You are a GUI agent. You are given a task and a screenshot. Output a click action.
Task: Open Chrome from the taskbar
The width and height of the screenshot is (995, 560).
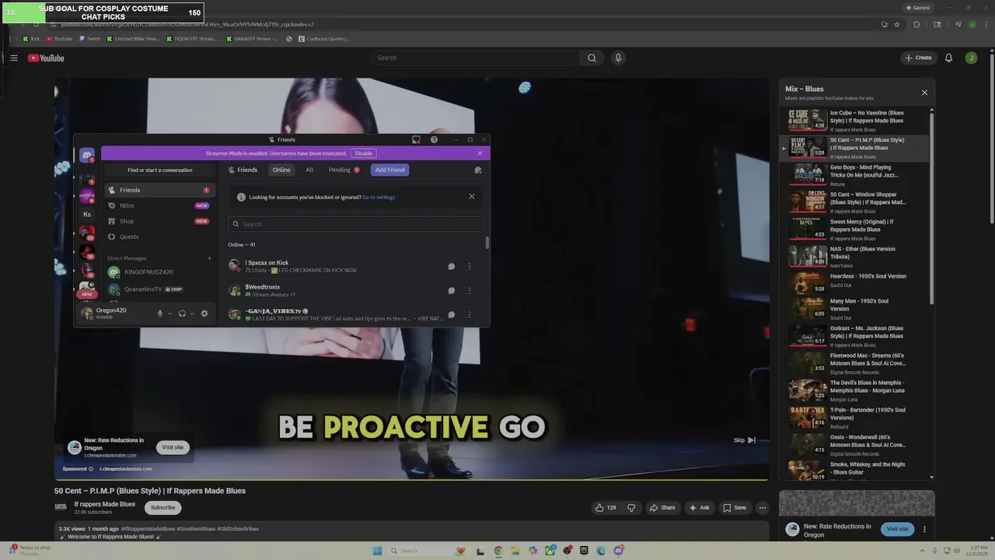pyautogui.click(x=498, y=551)
